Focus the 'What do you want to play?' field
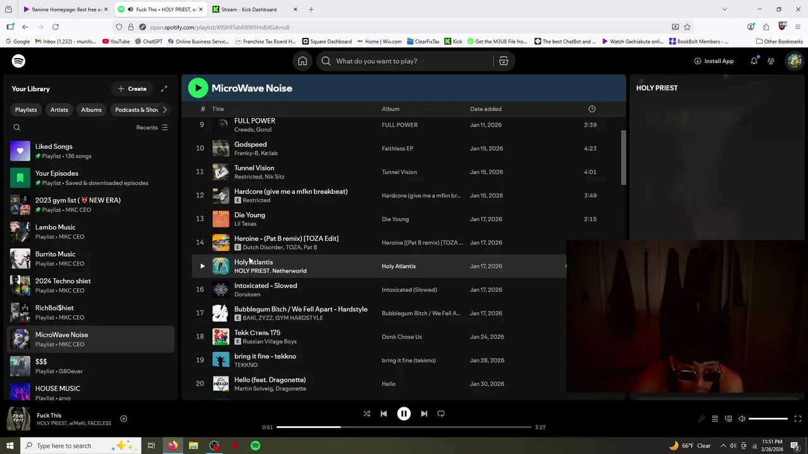Image resolution: width=808 pixels, height=454 pixels. (x=404, y=61)
